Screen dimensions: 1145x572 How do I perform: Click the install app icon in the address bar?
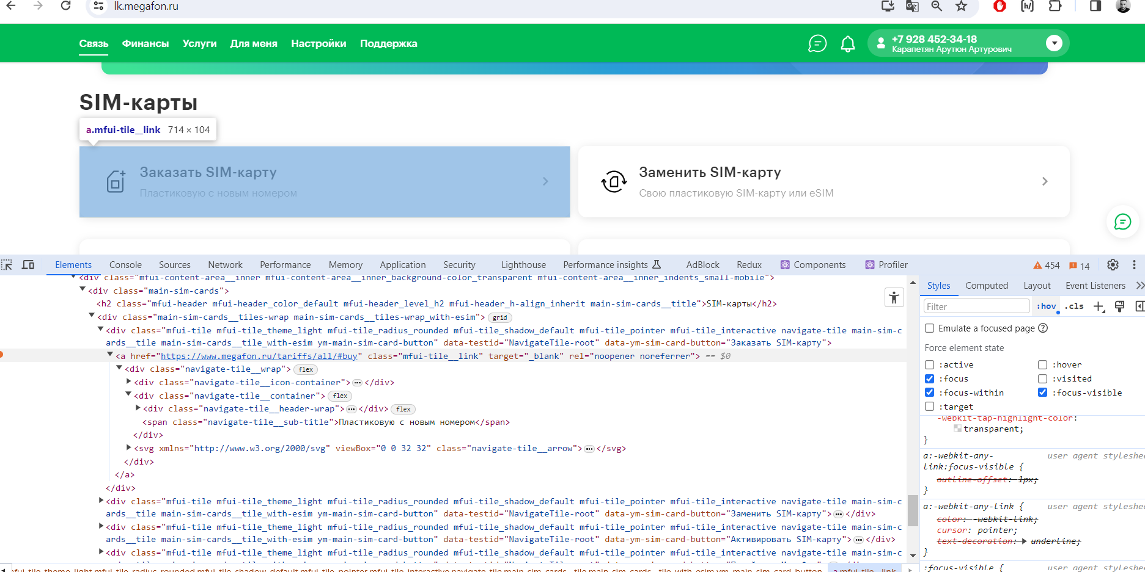[x=888, y=6]
